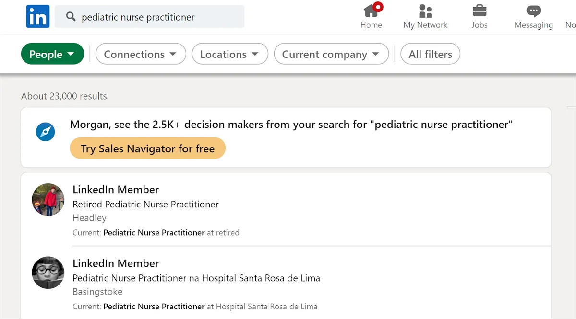Open profile photo of the Basingstoke member

click(x=48, y=273)
